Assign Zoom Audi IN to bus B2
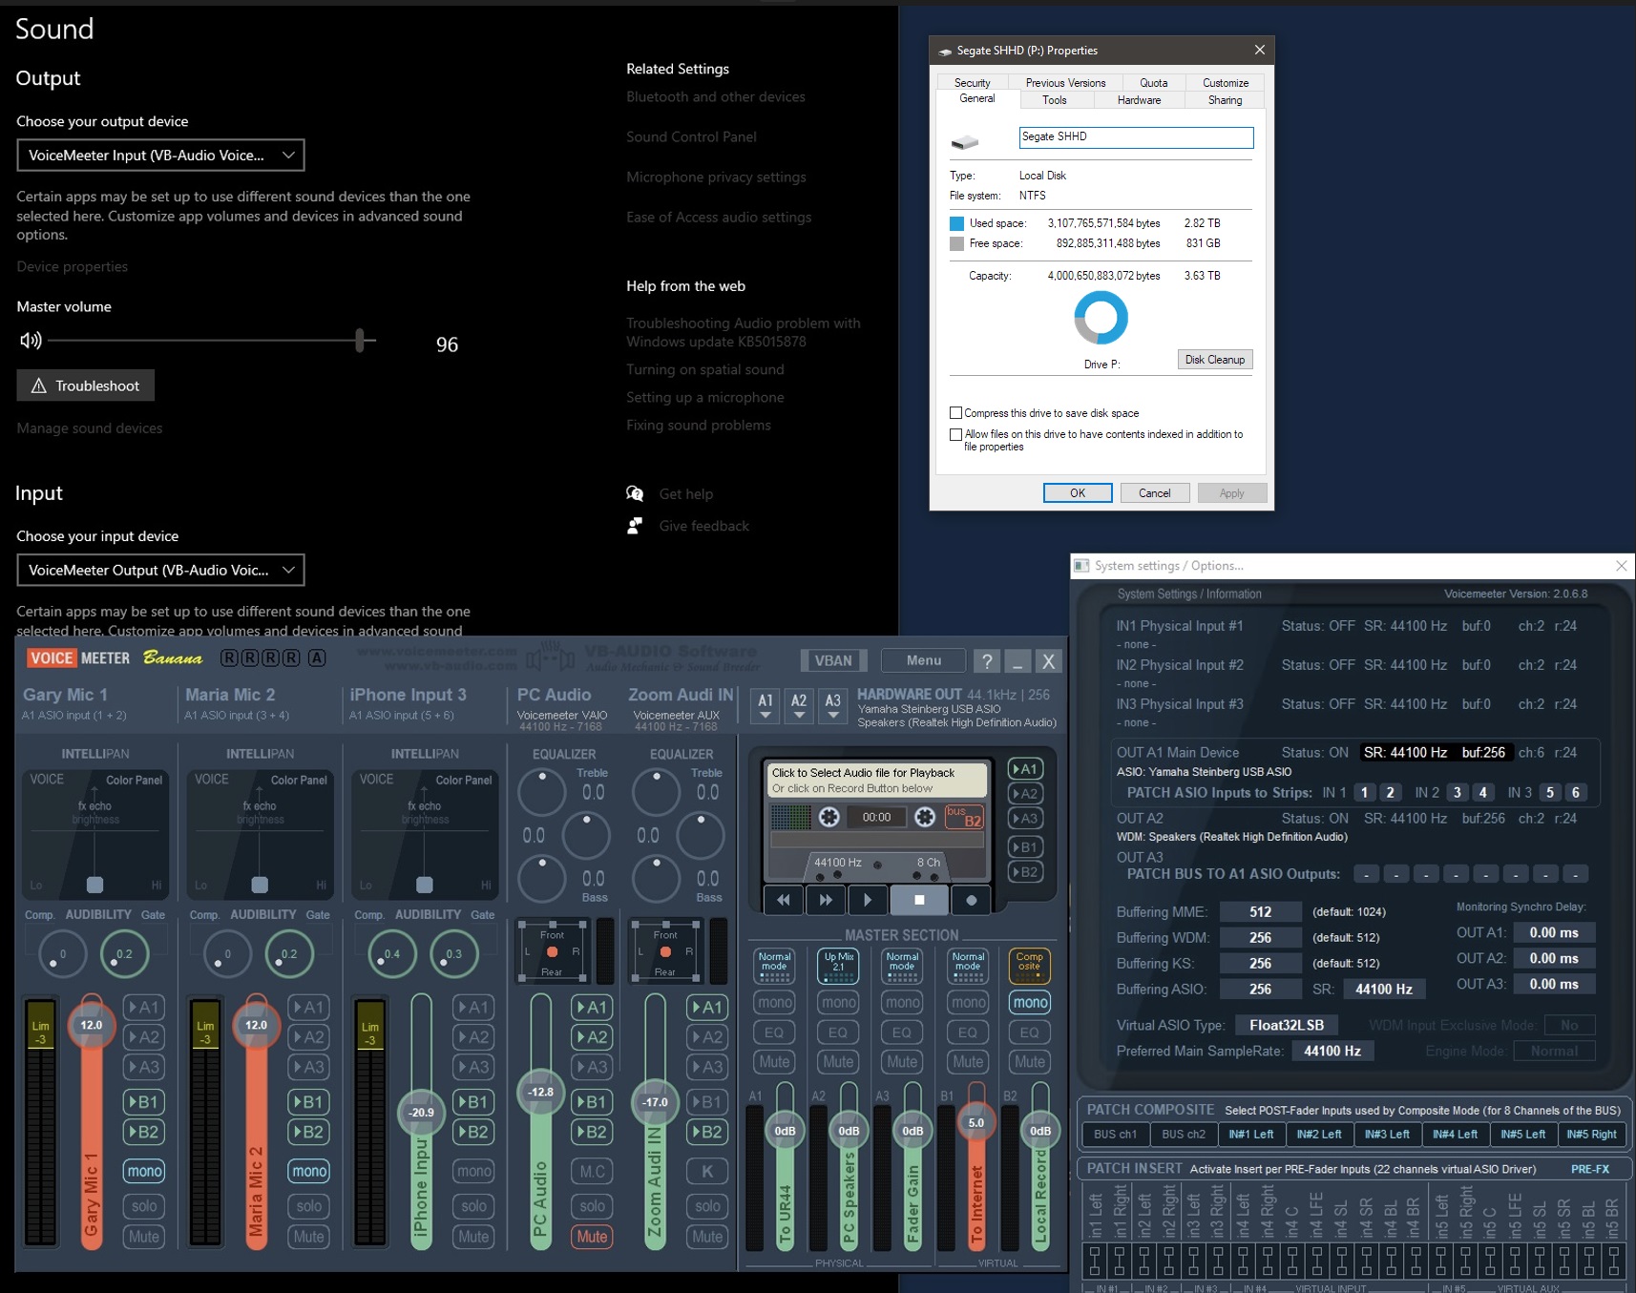Image resolution: width=1636 pixels, height=1293 pixels. tap(708, 1133)
